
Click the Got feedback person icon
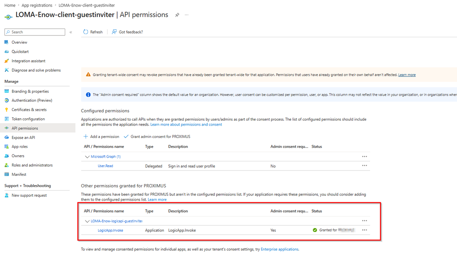coord(114,32)
